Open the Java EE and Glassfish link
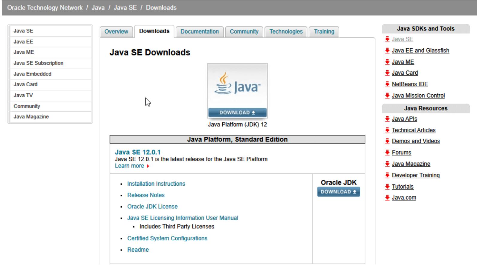 [420, 50]
